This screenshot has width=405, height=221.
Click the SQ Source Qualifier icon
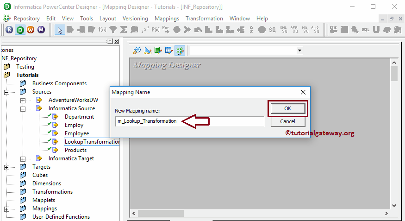273,30
